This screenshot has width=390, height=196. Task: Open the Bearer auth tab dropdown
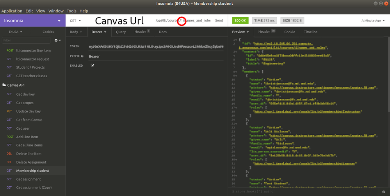coord(99,32)
